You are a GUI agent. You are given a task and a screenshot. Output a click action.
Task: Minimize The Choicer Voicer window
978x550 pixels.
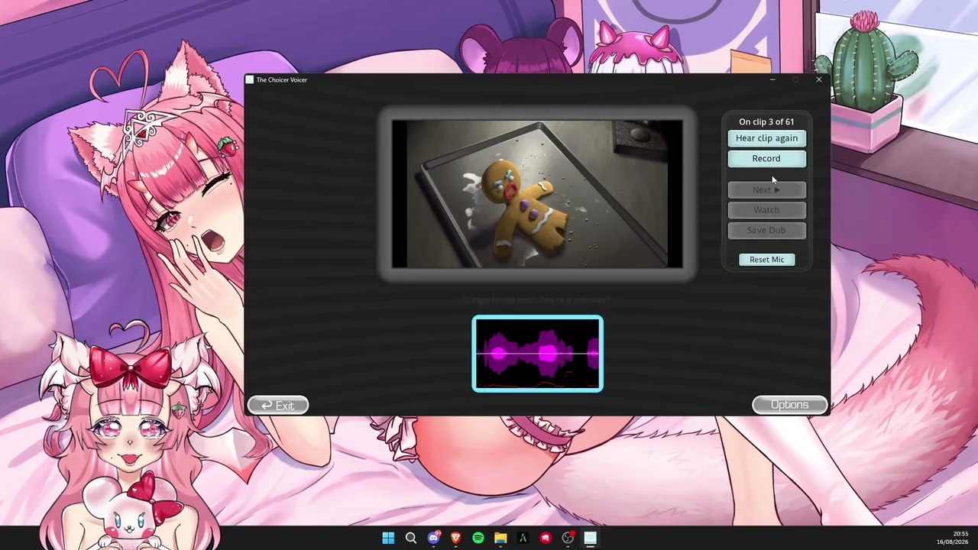(x=772, y=79)
